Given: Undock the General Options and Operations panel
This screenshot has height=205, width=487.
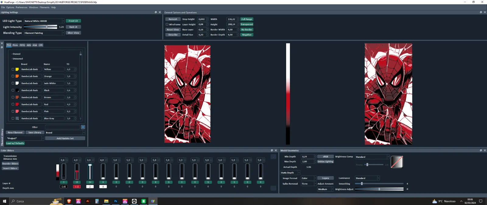Looking at the screenshot, I should [x=481, y=12].
